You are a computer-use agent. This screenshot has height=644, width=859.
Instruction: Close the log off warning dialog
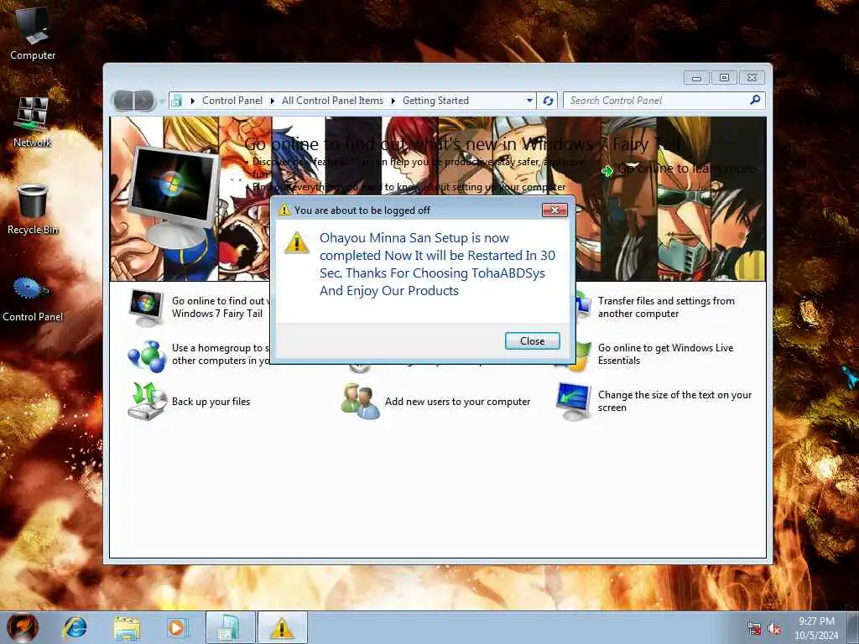[x=532, y=340]
